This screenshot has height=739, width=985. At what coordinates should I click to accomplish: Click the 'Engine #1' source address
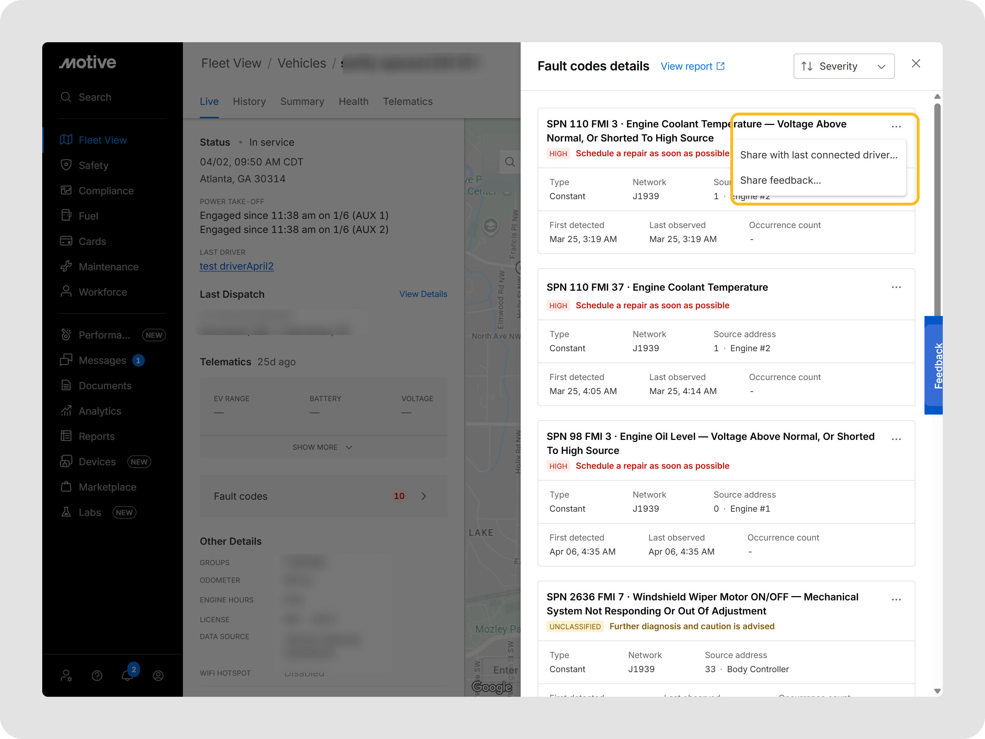click(x=750, y=509)
